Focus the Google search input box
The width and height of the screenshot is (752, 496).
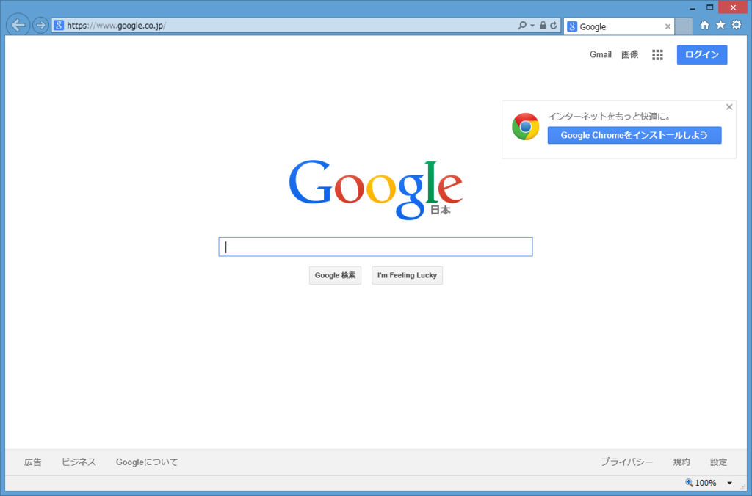pos(375,247)
